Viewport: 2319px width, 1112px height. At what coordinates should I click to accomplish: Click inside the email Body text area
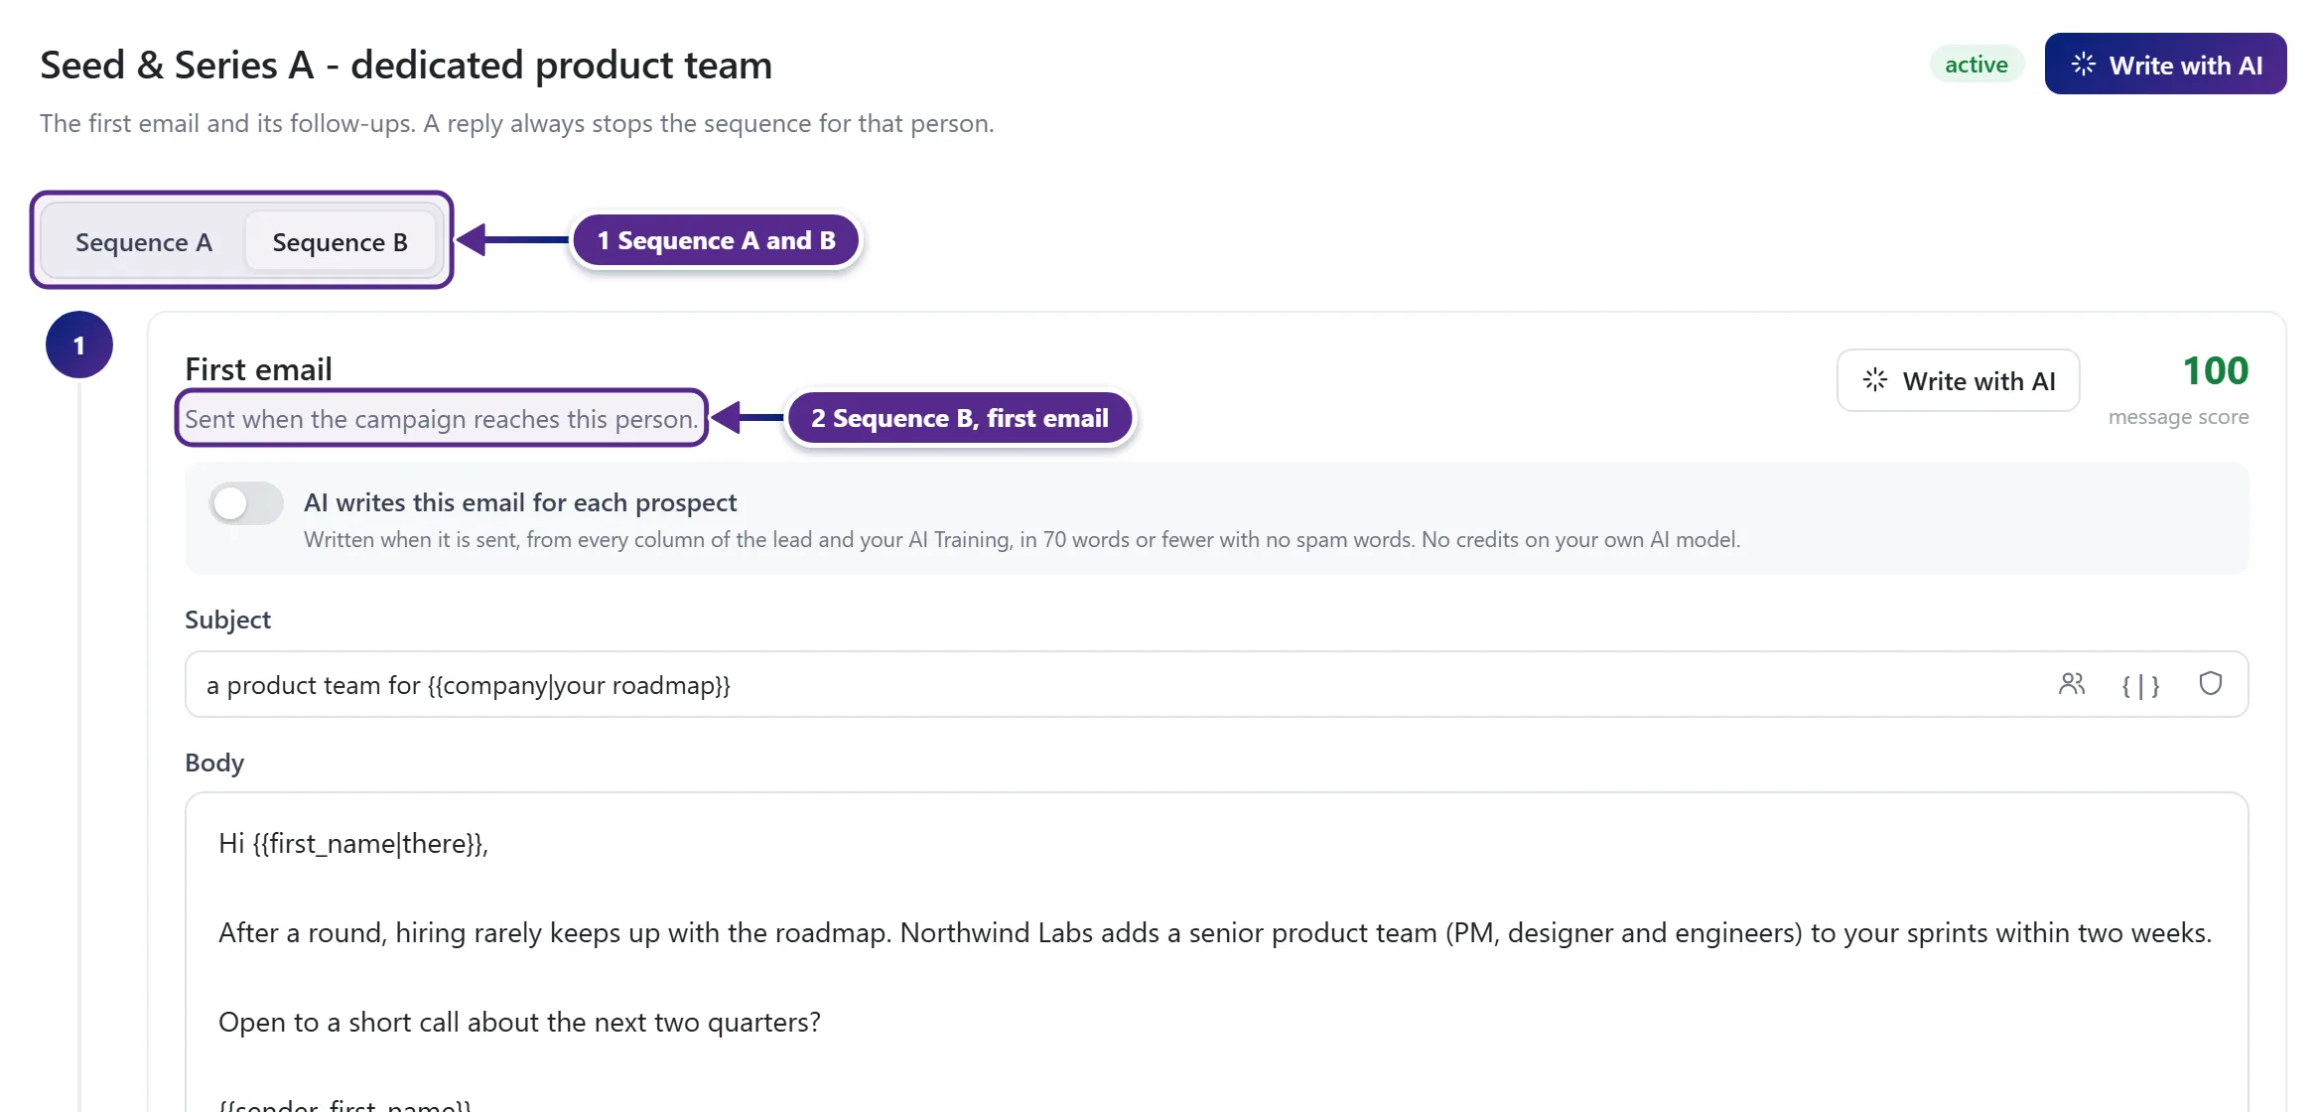pyautogui.click(x=1216, y=953)
